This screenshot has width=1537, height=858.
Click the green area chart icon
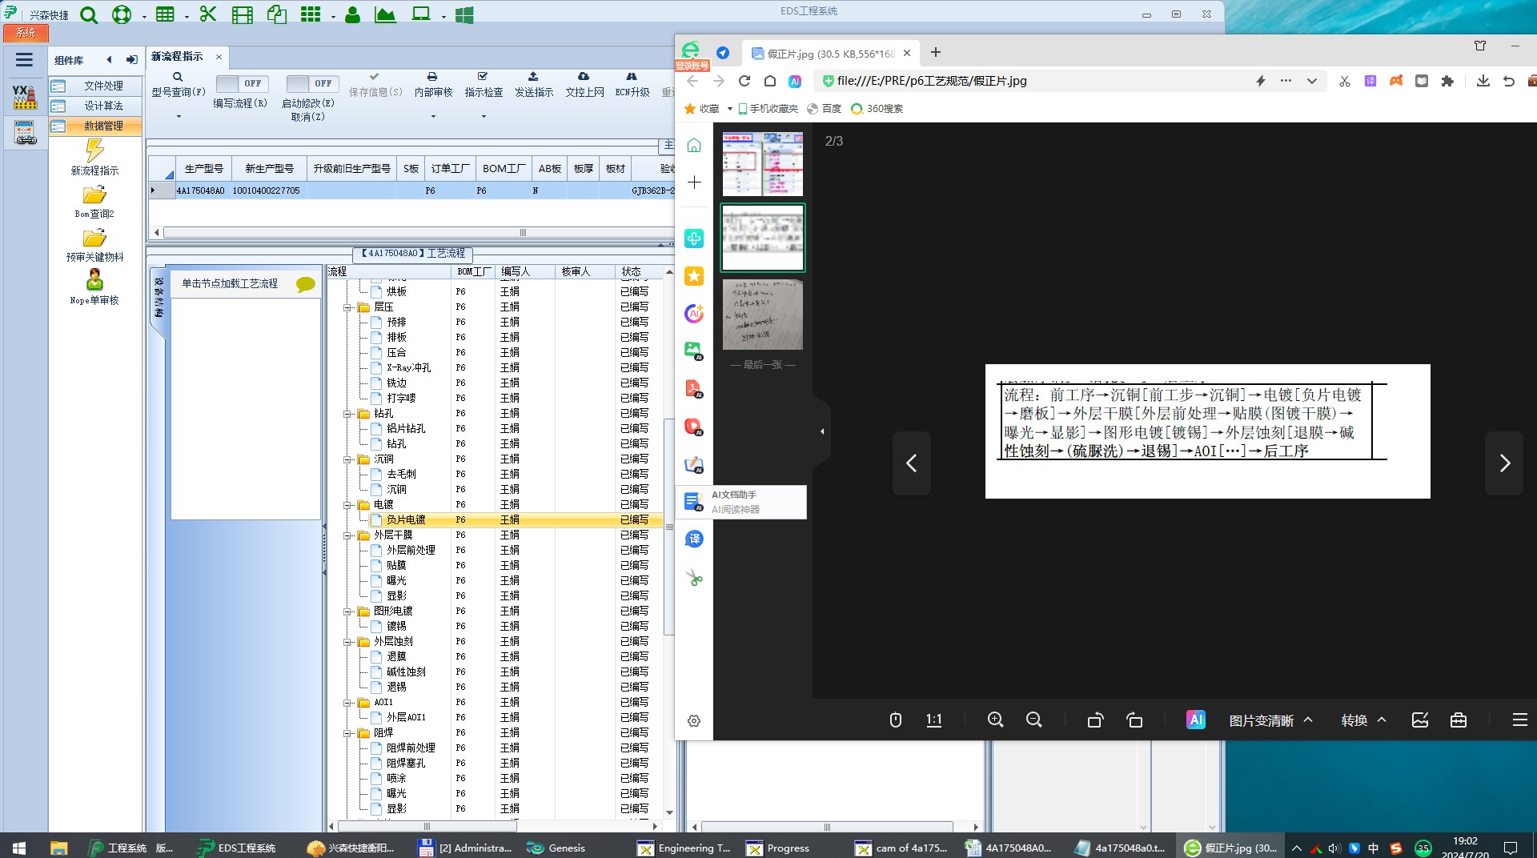tap(385, 14)
